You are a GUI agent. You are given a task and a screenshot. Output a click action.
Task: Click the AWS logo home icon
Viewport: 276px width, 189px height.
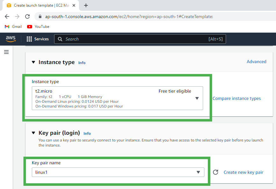[11, 39]
